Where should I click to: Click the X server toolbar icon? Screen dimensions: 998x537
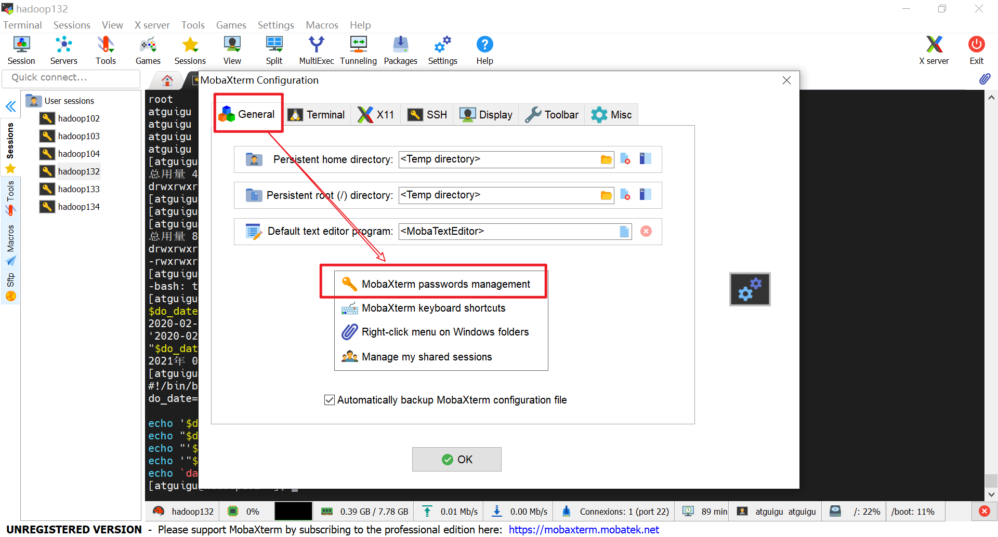[934, 50]
